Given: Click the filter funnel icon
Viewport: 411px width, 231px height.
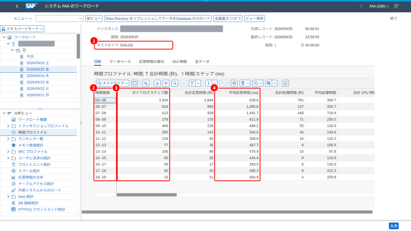Looking at the screenshot, I should coord(192,83).
